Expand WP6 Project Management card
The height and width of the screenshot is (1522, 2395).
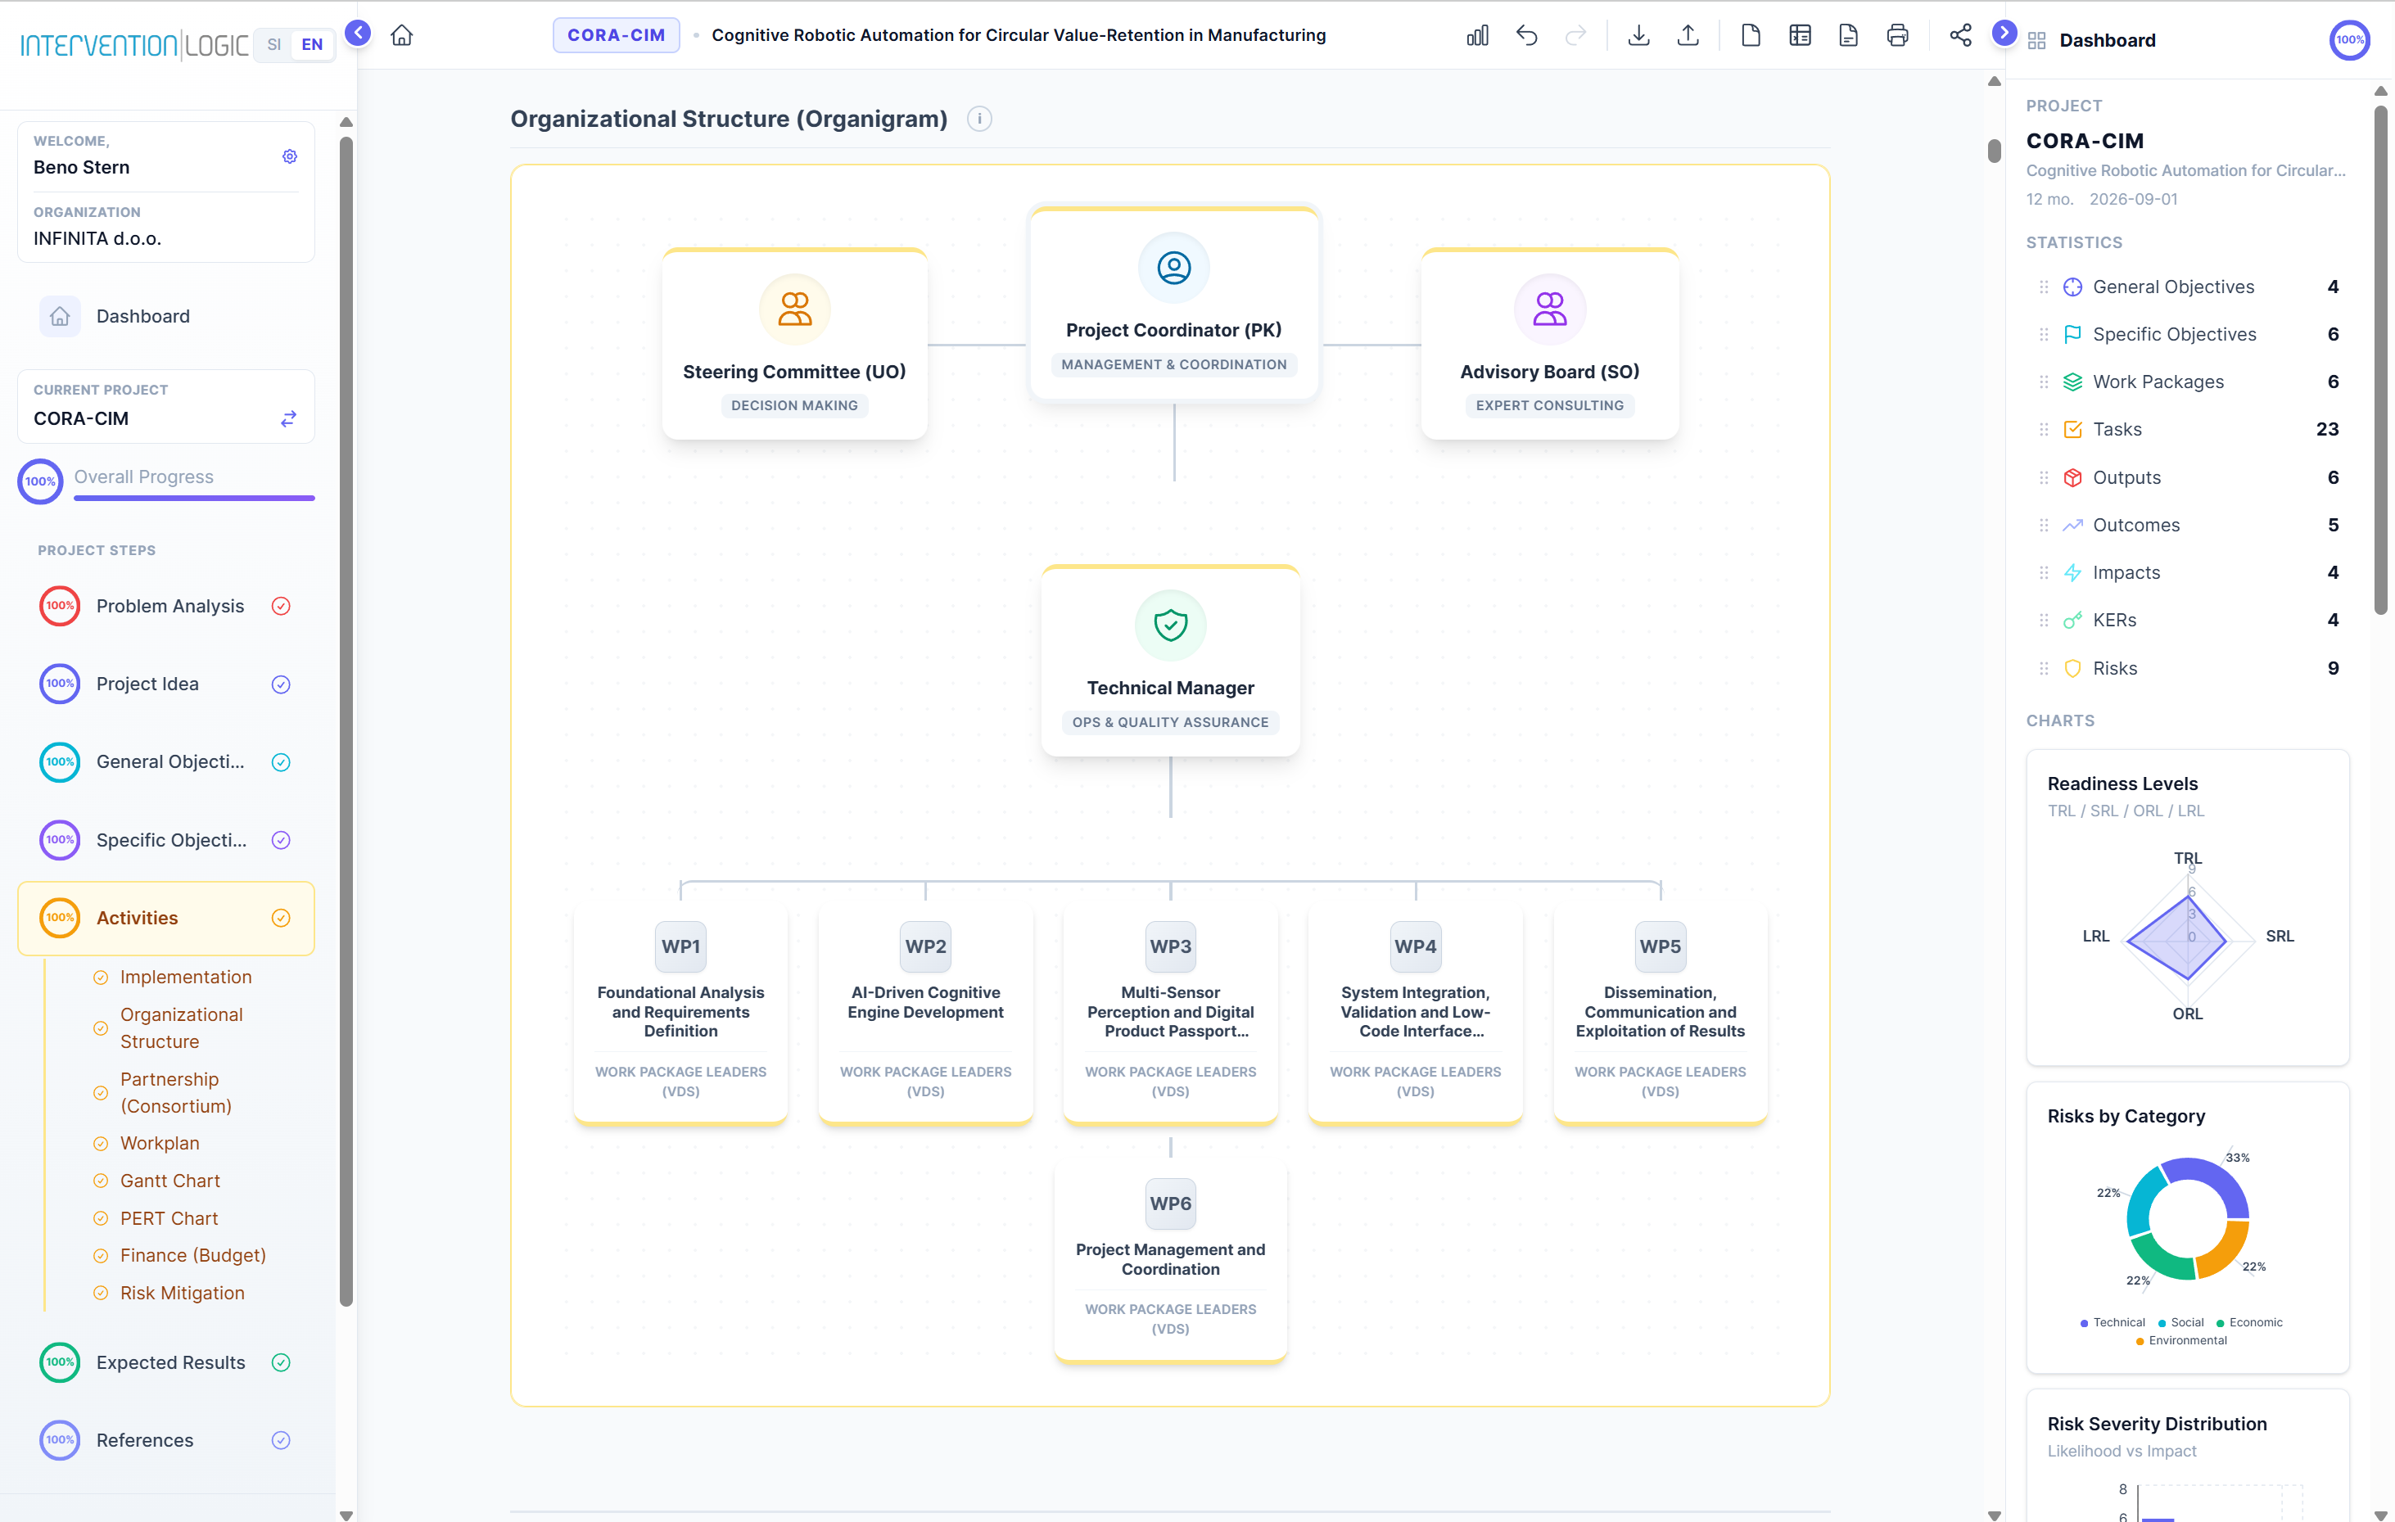pyautogui.click(x=1171, y=1260)
